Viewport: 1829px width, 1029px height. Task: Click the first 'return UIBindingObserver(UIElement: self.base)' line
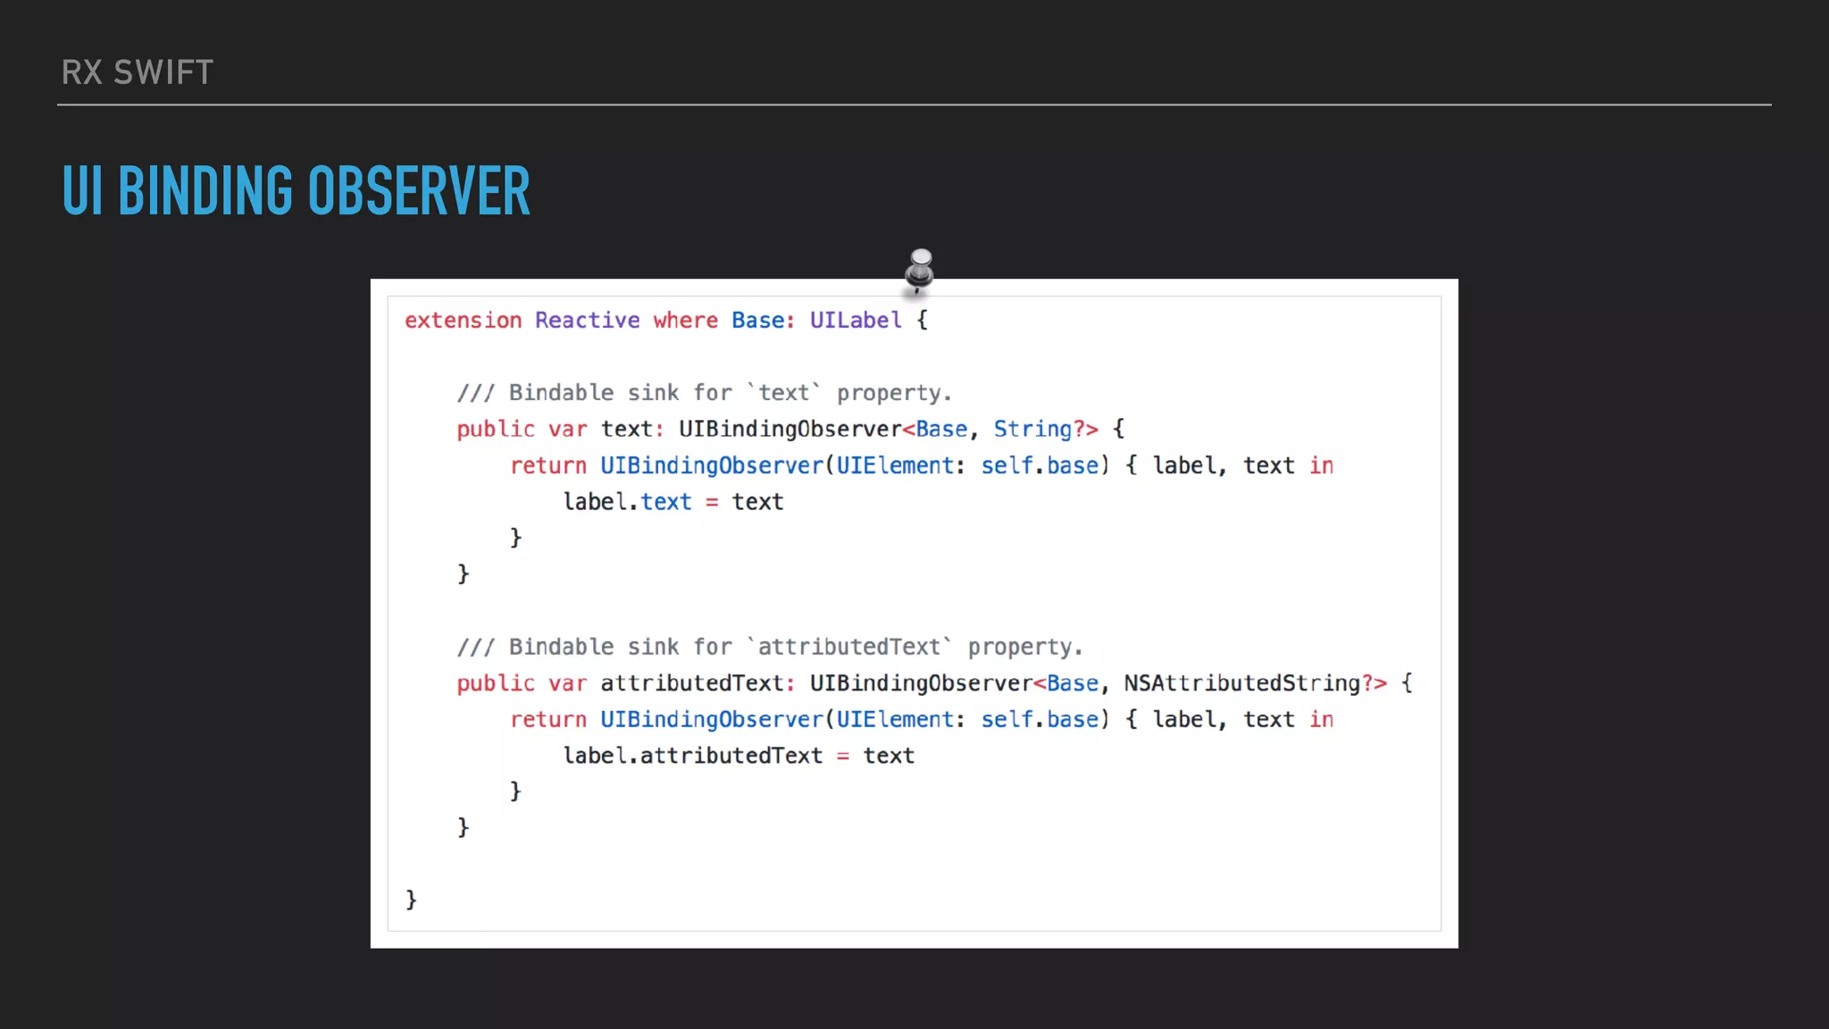pyautogui.click(x=922, y=465)
